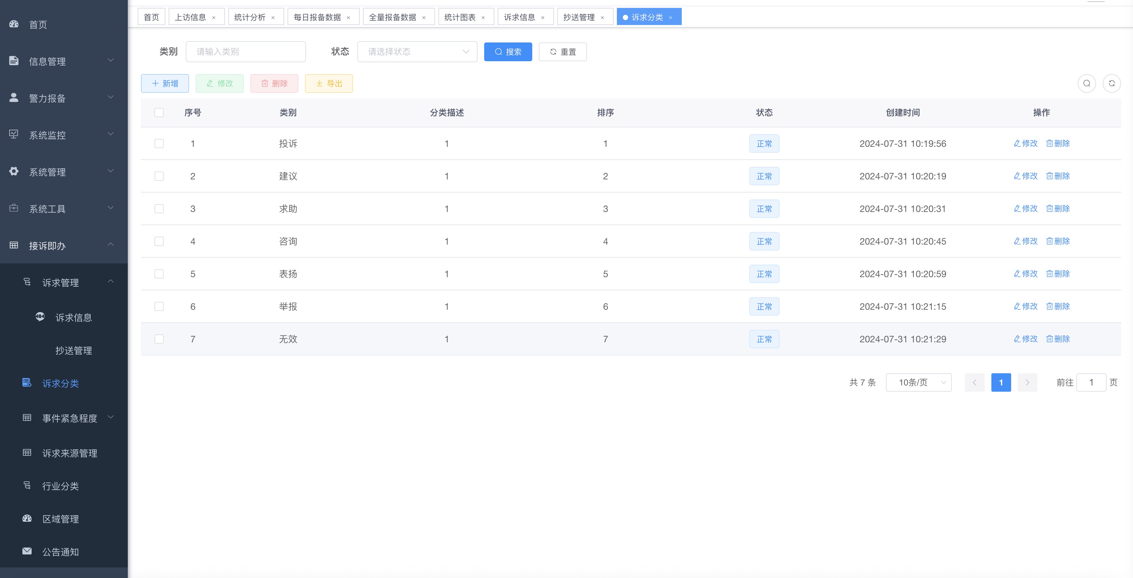Check the 举报 row checkbox
Viewport: 1133px width, 578px height.
(159, 306)
